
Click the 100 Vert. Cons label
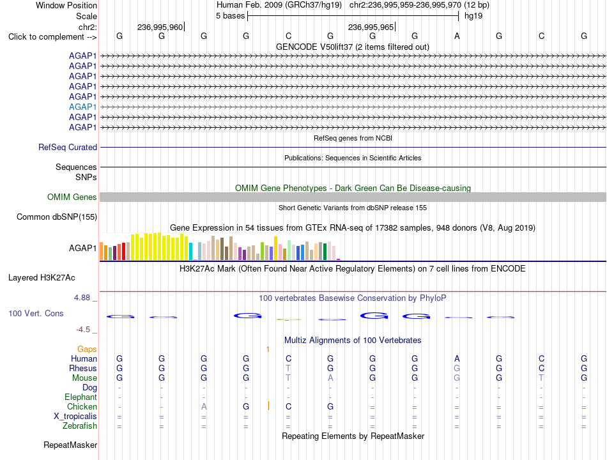click(x=36, y=313)
